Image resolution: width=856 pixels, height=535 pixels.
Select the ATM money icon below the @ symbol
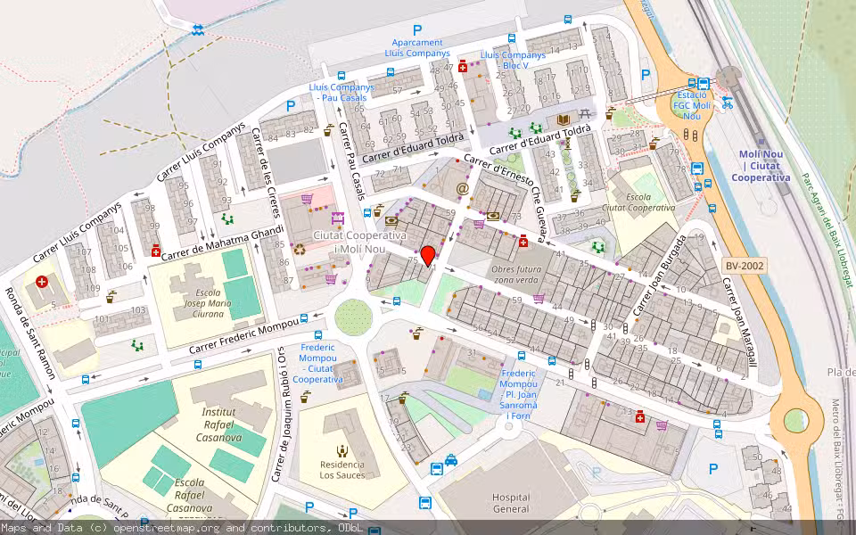493,217
